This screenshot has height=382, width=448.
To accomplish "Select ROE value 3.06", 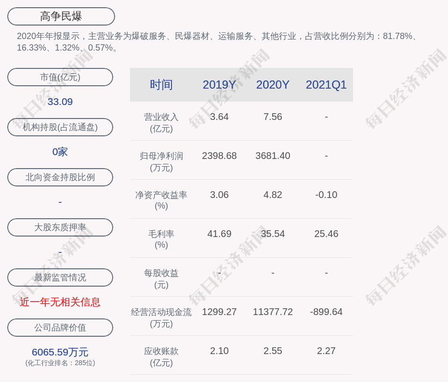I will click(x=219, y=195).
